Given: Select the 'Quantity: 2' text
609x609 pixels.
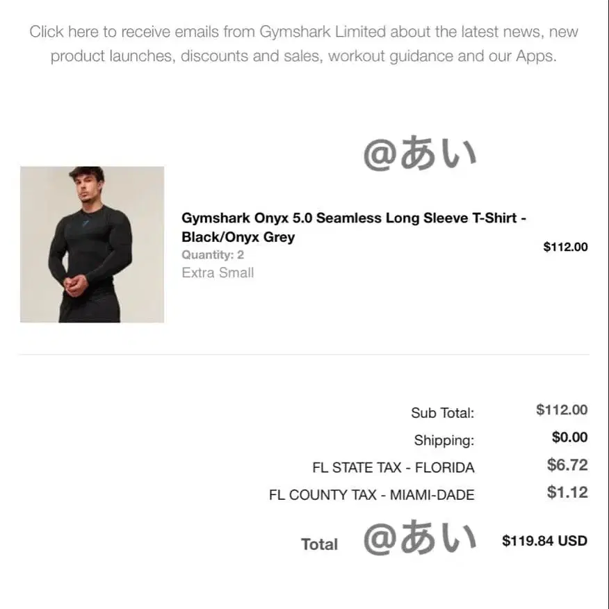Looking at the screenshot, I should click(x=213, y=255).
